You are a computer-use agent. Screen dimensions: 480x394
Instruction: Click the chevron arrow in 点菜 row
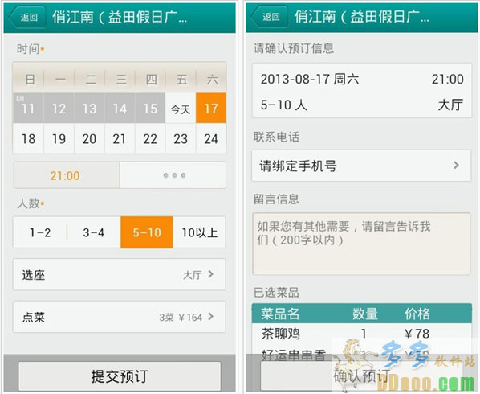click(x=210, y=317)
